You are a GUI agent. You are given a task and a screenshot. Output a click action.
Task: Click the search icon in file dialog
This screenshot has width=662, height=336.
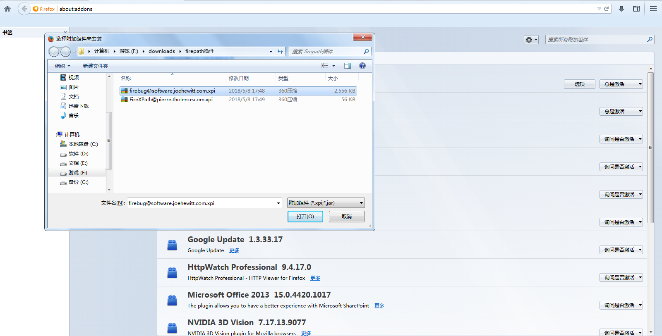pyautogui.click(x=366, y=51)
